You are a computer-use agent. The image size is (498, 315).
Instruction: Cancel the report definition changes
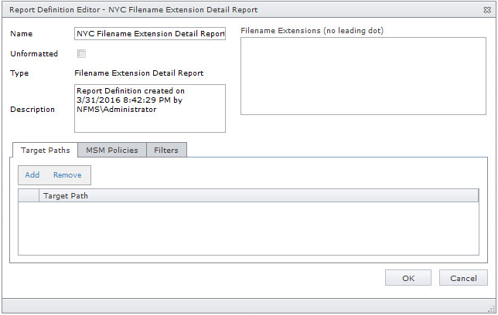(x=463, y=278)
